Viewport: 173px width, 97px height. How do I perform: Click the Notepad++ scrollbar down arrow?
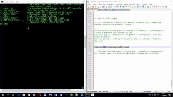(x=171, y=89)
